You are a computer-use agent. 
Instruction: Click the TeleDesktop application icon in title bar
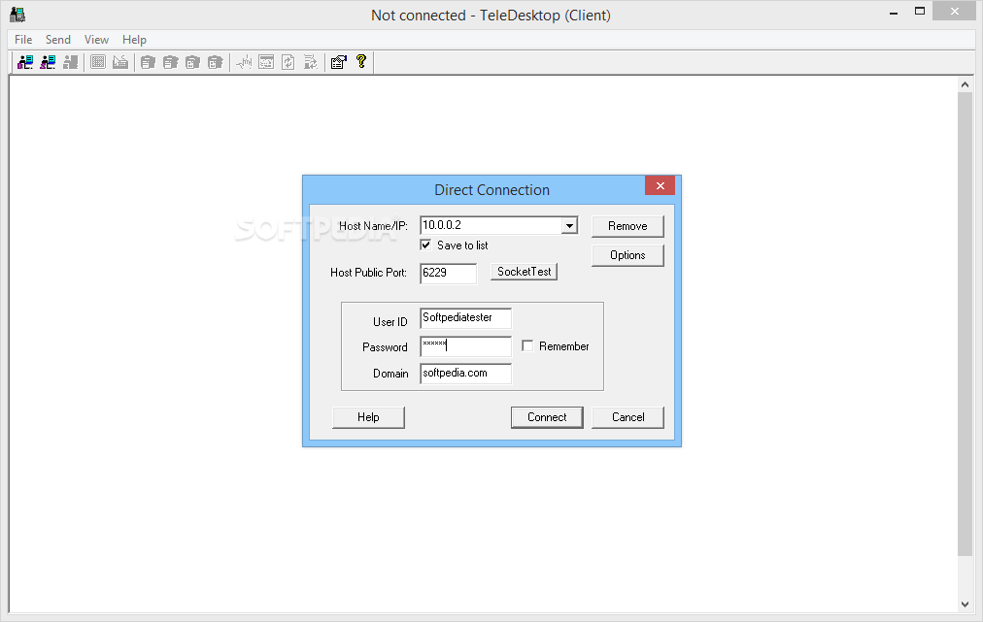(x=17, y=15)
